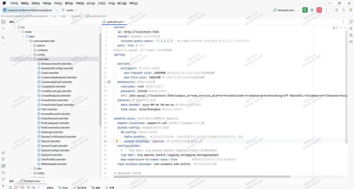Image resolution: width=354 pixels, height=189 pixels.
Task: Open more run actions three-dot menu
Action: click(326, 10)
